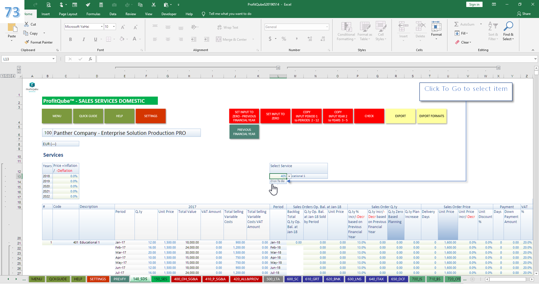539x303 pixels.
Task: Collapse column group with the minus button above column L
Action: click(278, 68)
